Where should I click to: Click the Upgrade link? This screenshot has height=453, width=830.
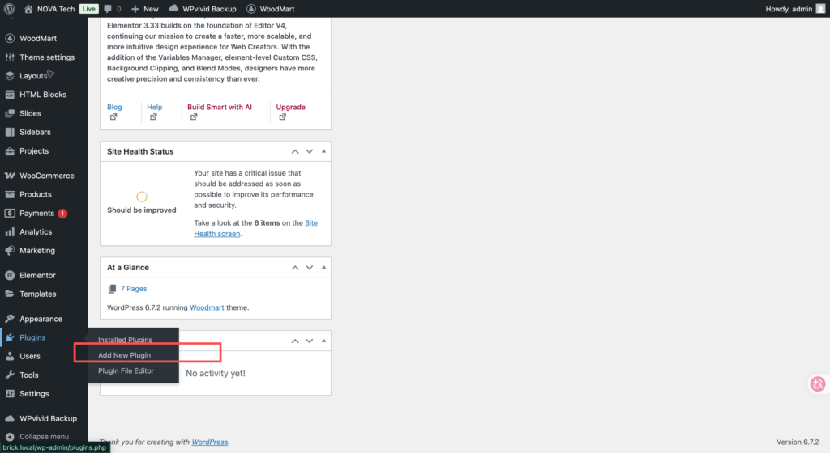pos(291,107)
